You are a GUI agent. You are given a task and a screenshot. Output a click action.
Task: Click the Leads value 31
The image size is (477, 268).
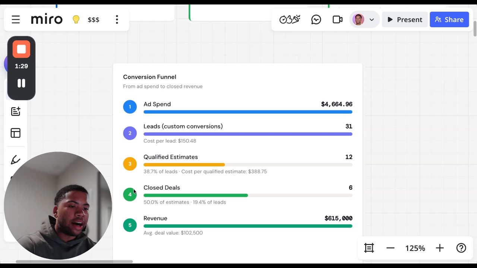point(349,127)
